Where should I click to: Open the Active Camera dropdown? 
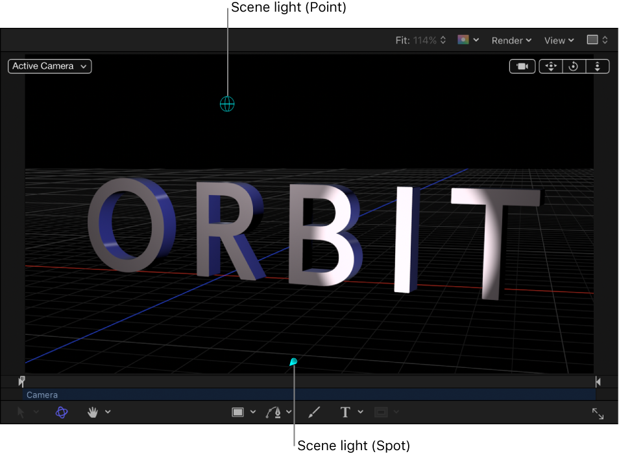(x=49, y=66)
